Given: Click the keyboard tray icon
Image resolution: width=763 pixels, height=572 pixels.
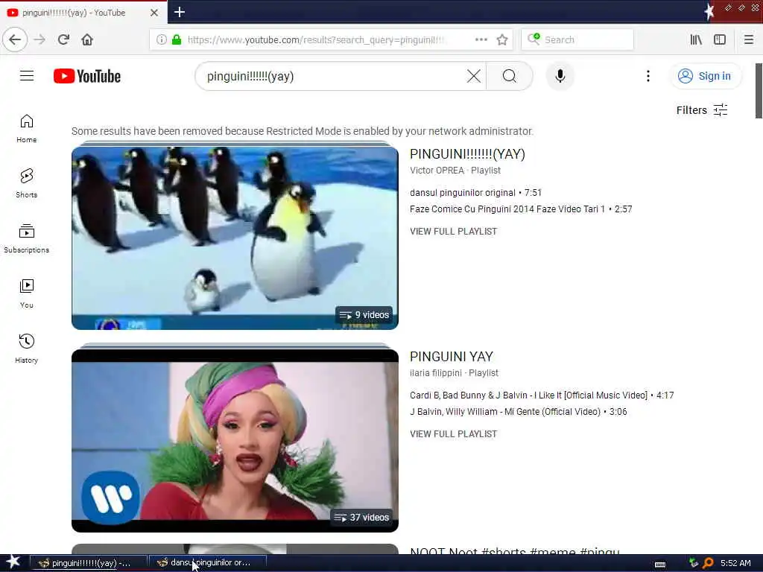Looking at the screenshot, I should 660,564.
